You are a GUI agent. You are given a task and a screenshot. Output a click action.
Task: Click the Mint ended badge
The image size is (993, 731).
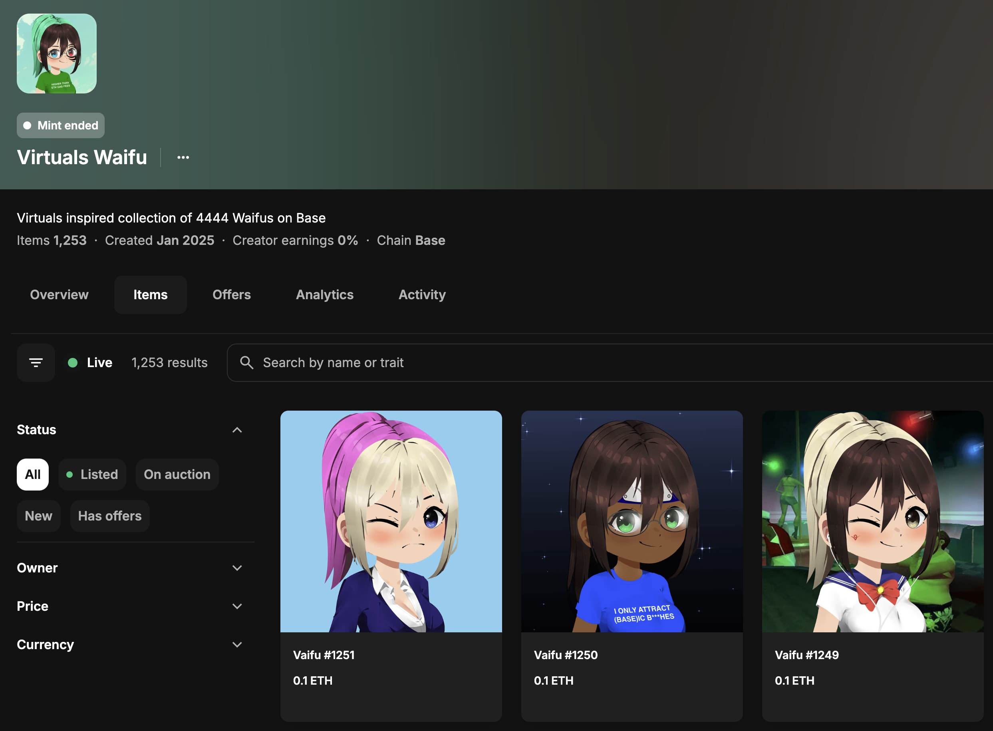pyautogui.click(x=61, y=126)
